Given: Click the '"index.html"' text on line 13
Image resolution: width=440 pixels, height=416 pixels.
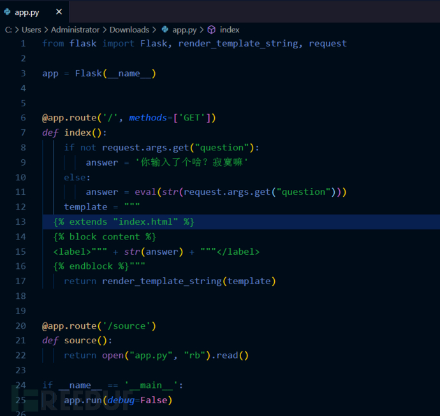Looking at the screenshot, I should [145, 222].
